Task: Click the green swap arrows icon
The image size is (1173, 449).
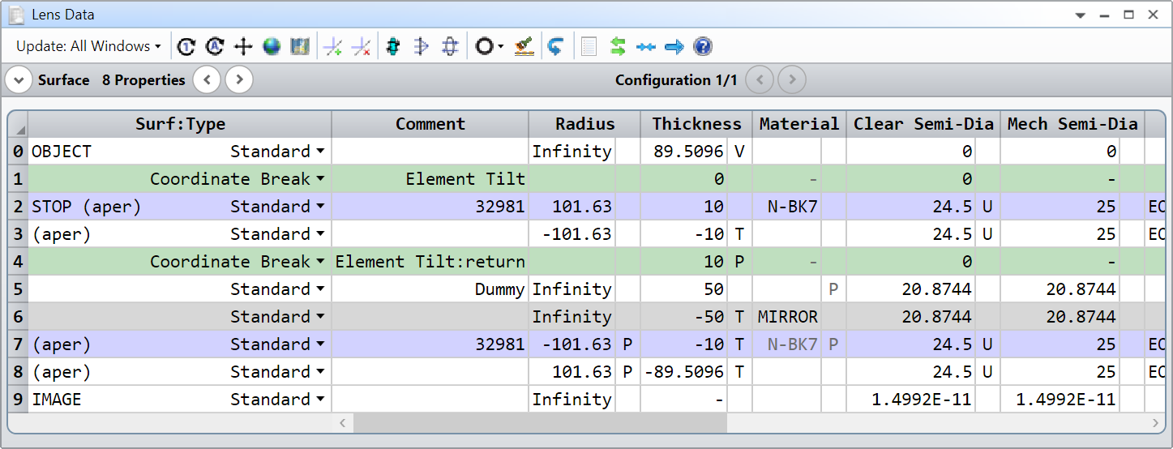Action: pos(618,47)
